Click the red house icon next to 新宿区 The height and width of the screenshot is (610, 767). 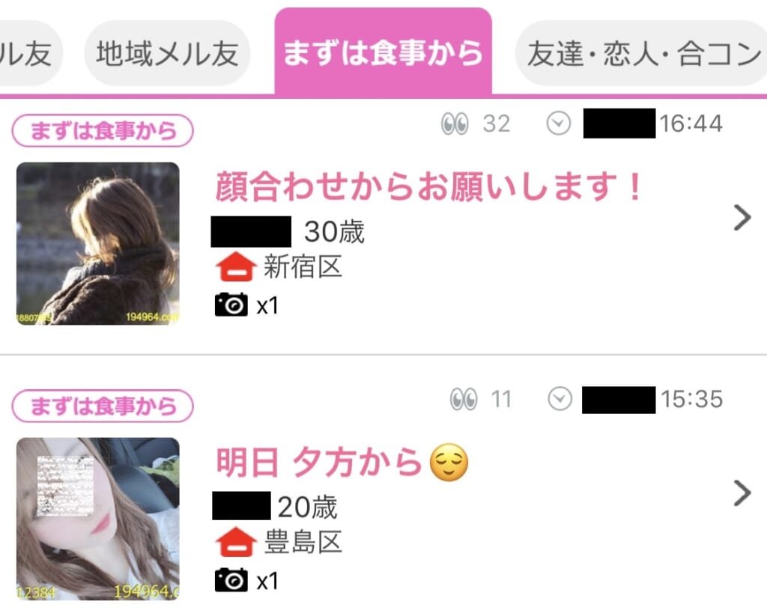[236, 266]
